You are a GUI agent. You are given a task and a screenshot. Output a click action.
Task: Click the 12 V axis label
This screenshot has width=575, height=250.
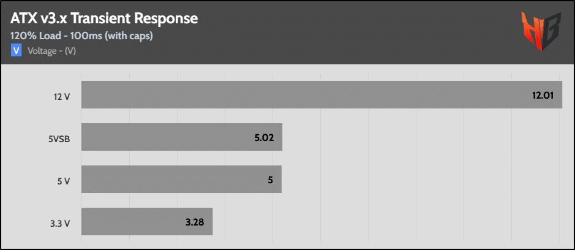(62, 96)
